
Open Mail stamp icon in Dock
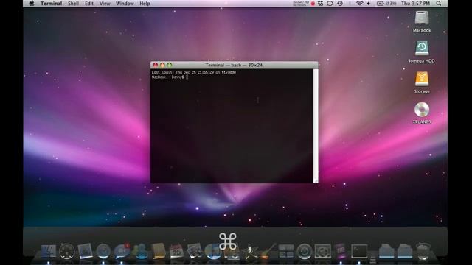coord(86,251)
